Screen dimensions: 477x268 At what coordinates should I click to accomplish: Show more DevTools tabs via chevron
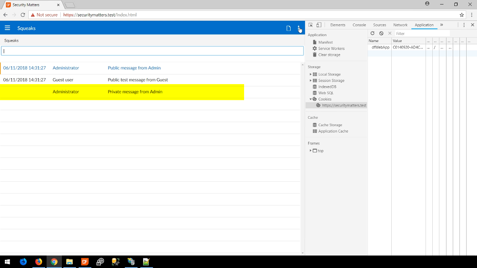(x=442, y=25)
